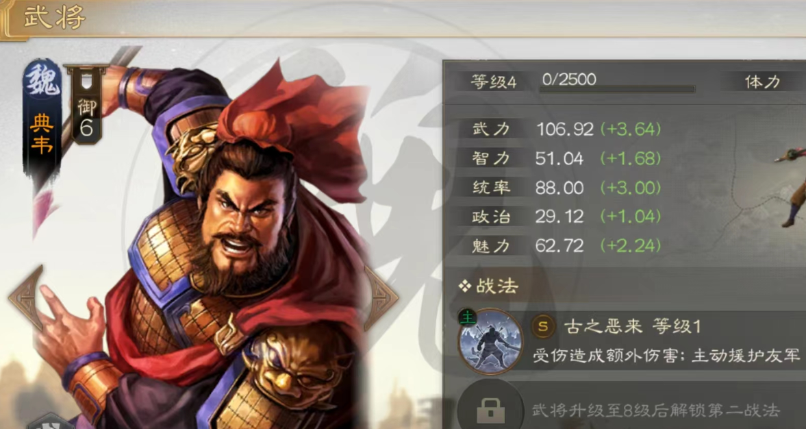Tap the 武将 header title
The width and height of the screenshot is (806, 429).
(54, 19)
